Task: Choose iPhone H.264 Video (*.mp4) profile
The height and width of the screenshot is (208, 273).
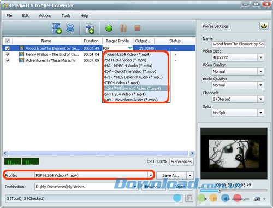Action: (x=136, y=54)
